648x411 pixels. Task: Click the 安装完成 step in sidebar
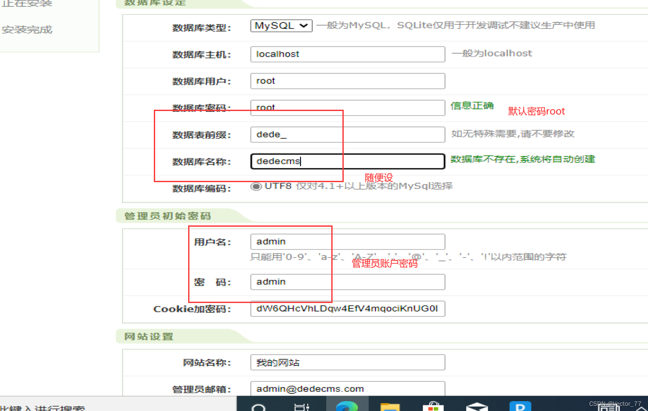click(27, 30)
